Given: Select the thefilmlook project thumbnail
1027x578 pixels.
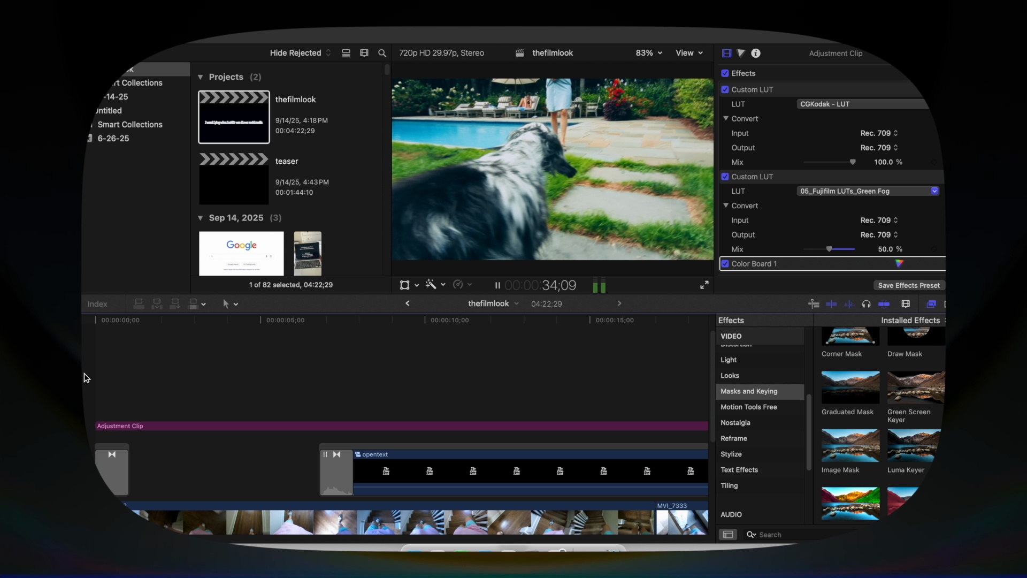Looking at the screenshot, I should click(x=234, y=117).
